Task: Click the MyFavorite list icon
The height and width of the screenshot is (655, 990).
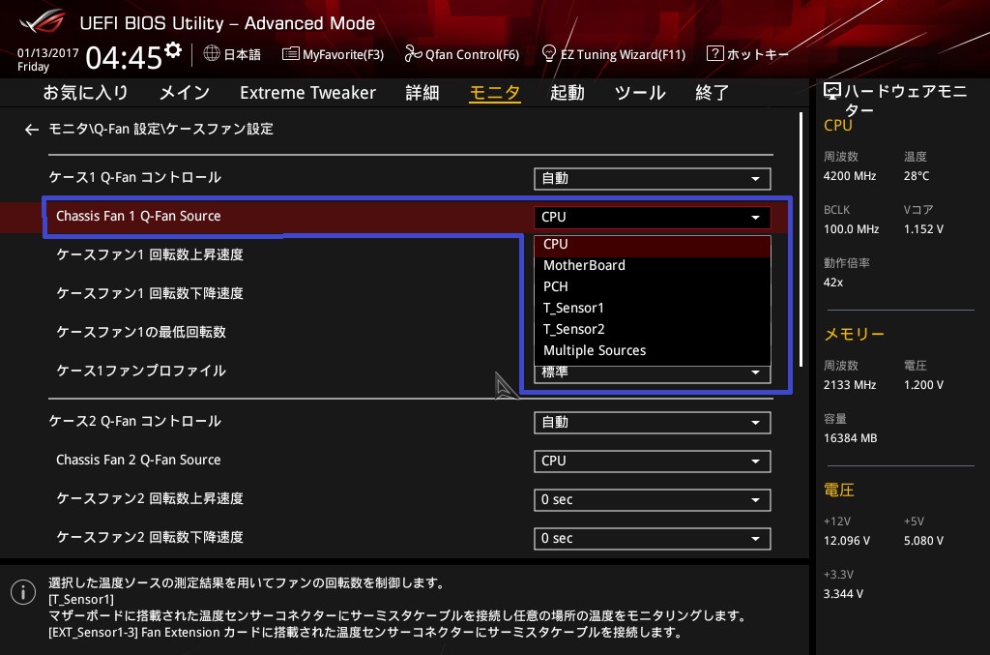Action: (290, 53)
